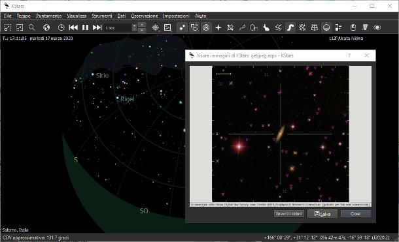
Task: Click the zoom in toolbar icon
Action: 8,27
